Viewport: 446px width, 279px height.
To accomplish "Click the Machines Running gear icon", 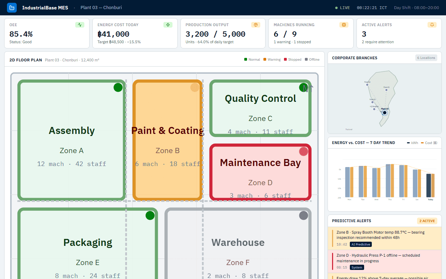I will (344, 25).
